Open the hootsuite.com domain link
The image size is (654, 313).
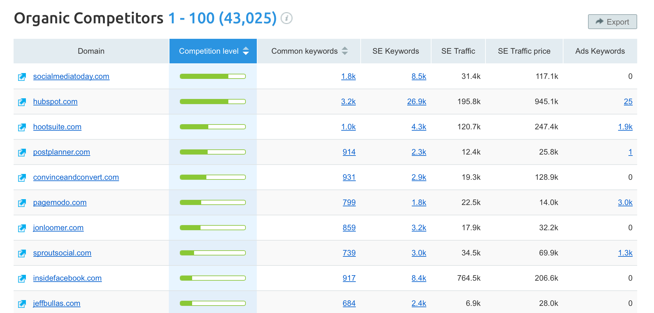pyautogui.click(x=57, y=127)
